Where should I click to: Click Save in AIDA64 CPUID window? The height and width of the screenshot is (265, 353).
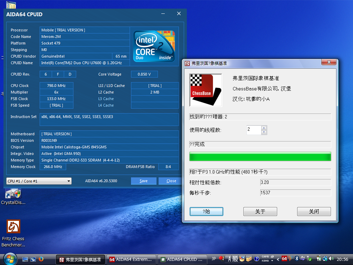pos(144,181)
